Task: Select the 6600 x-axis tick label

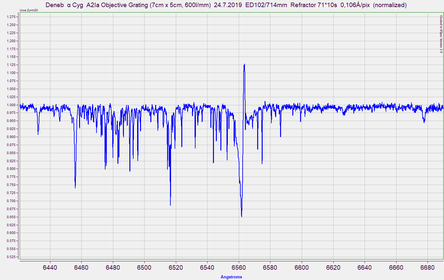Action: click(301, 268)
